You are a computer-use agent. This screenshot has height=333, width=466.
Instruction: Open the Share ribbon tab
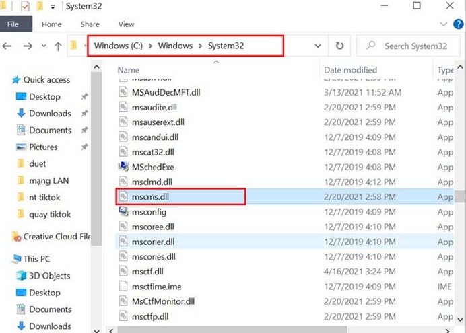click(x=90, y=24)
